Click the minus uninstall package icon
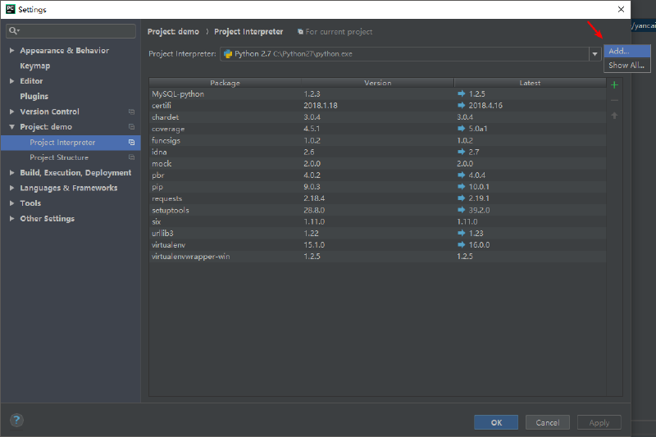Viewport: 656px width, 437px height. [614, 100]
